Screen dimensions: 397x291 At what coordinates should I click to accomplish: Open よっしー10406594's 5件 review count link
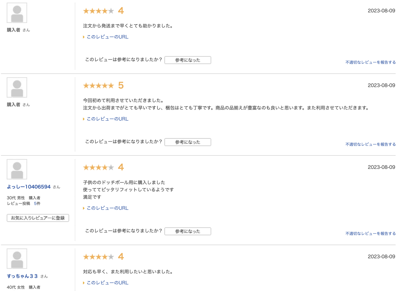(37, 204)
